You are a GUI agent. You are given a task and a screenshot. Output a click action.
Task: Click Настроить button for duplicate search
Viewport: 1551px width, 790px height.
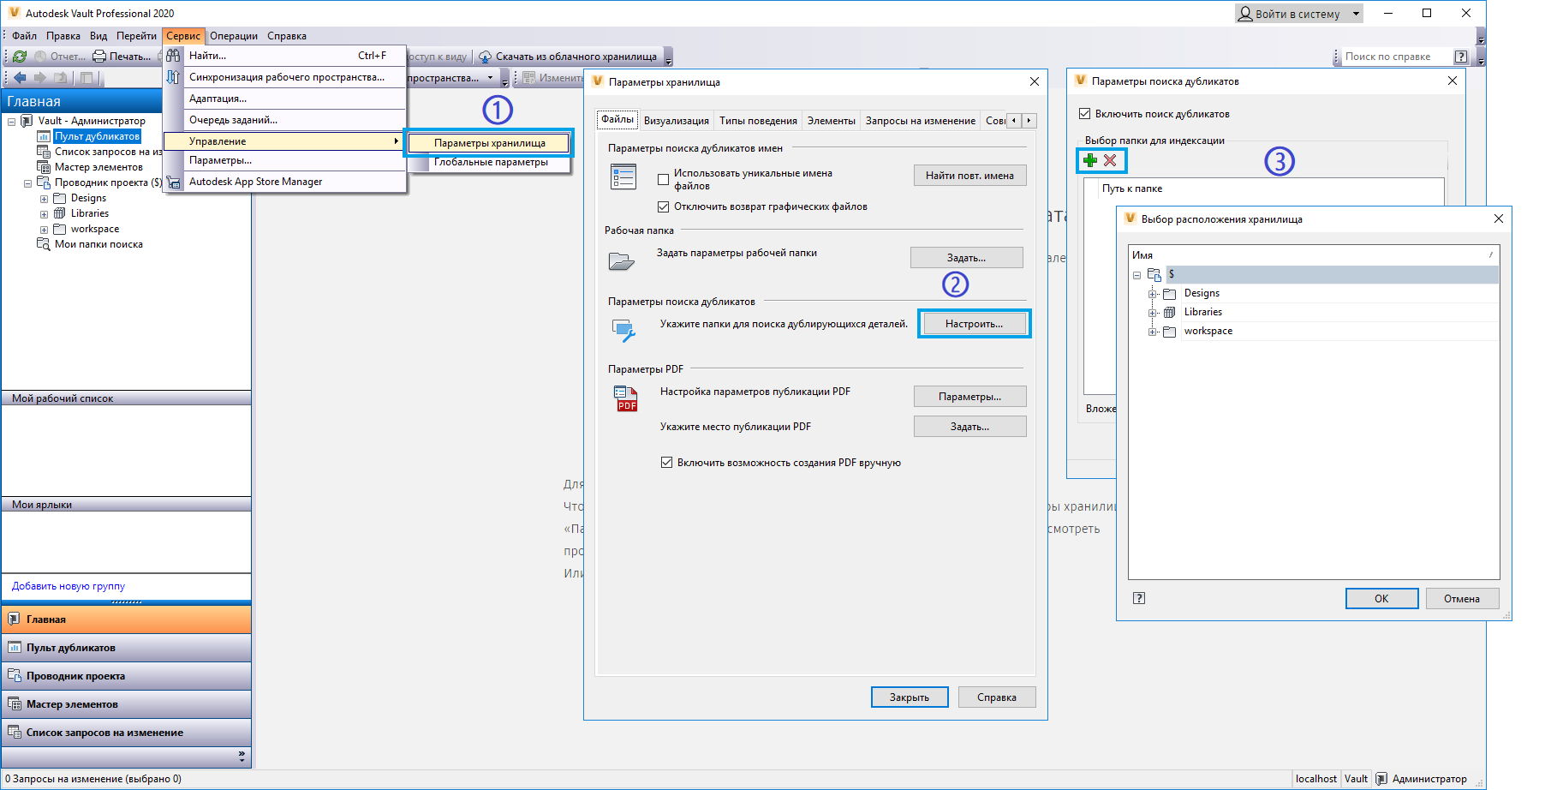974,324
